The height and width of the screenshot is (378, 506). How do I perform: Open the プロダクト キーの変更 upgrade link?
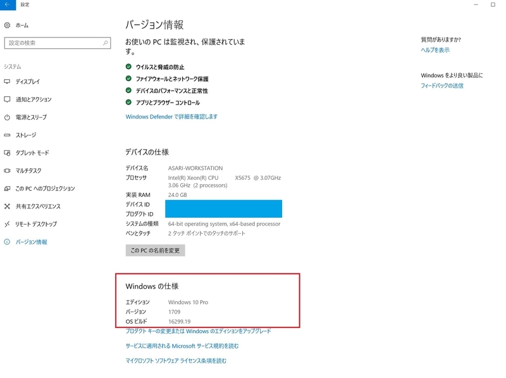tap(199, 331)
